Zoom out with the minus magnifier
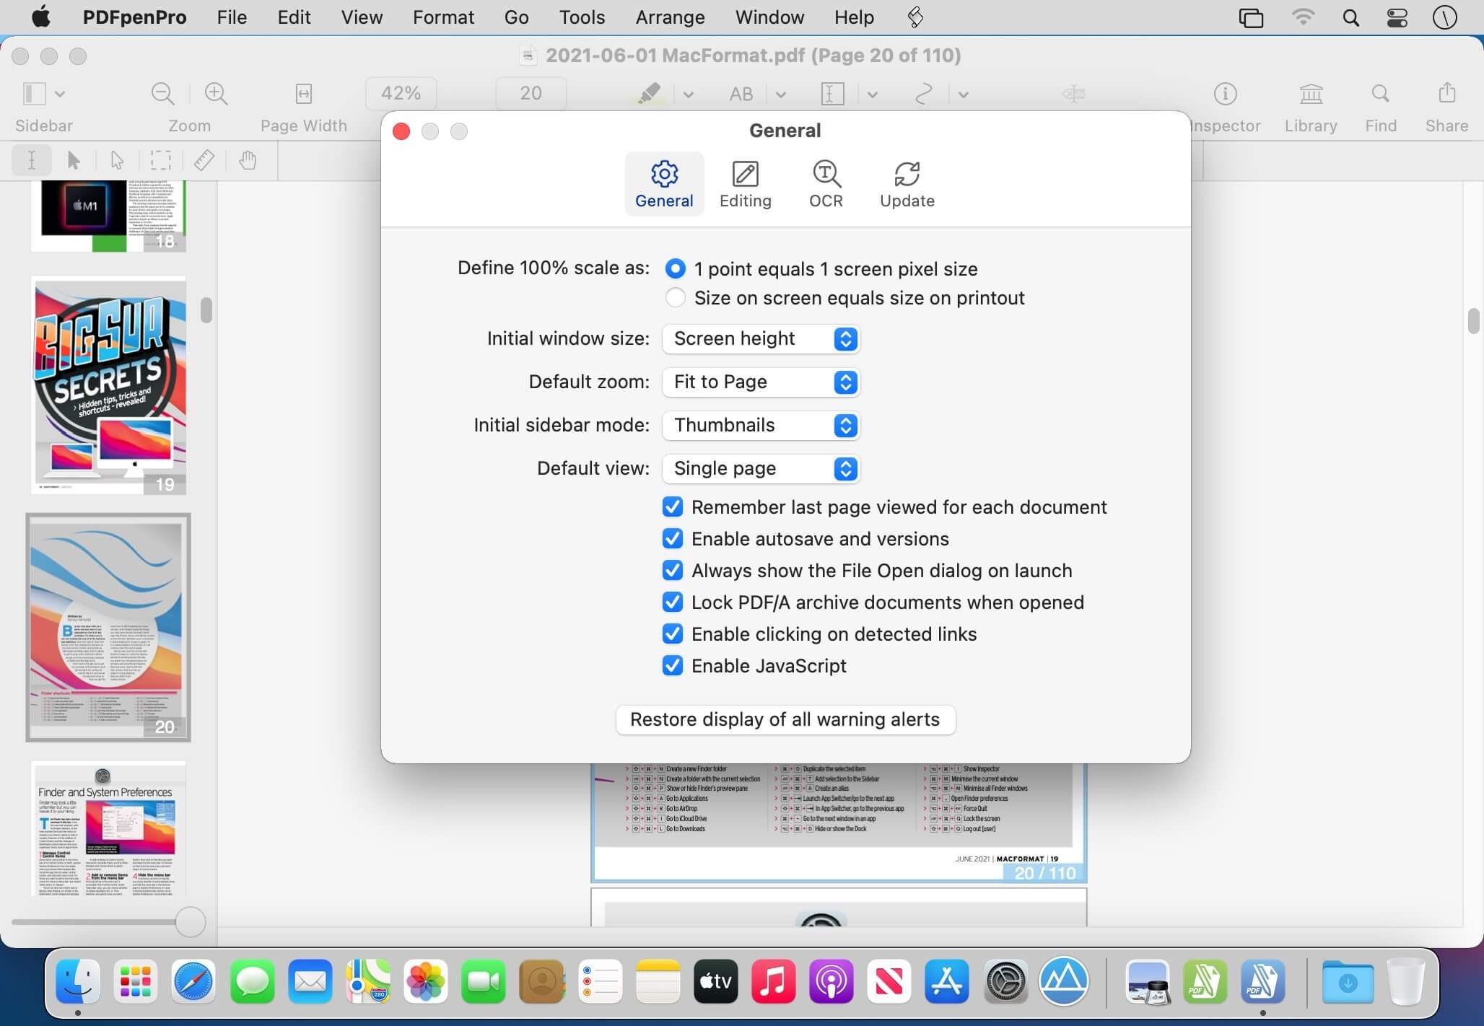Viewport: 1484px width, 1026px height. [x=162, y=94]
